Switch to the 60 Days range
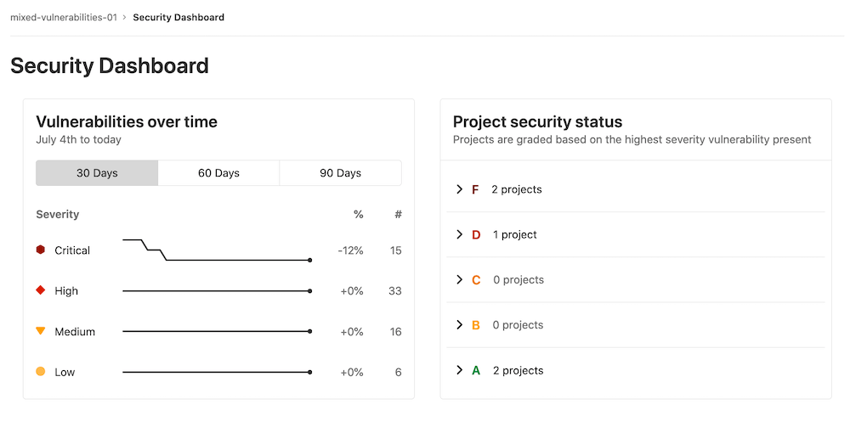Screen dimensions: 850x444 (x=218, y=173)
